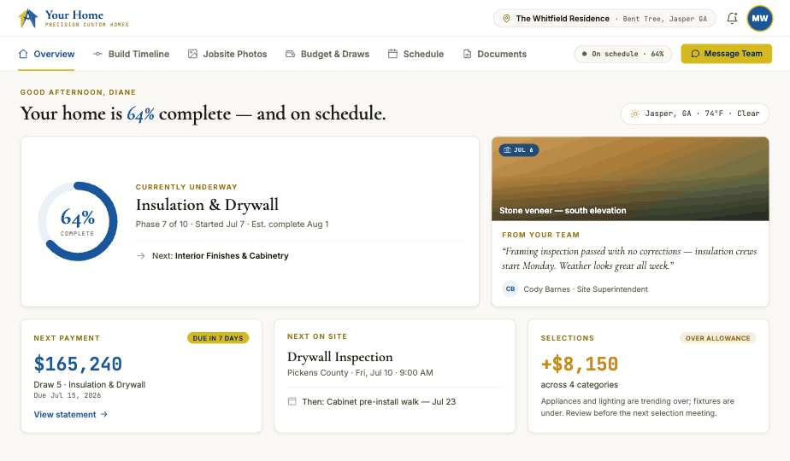Click the sun weather icon
This screenshot has height=461, width=790.
634,114
